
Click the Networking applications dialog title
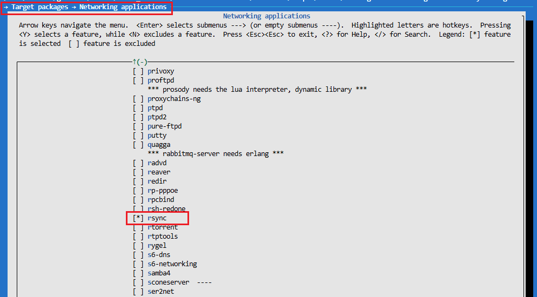(x=266, y=16)
